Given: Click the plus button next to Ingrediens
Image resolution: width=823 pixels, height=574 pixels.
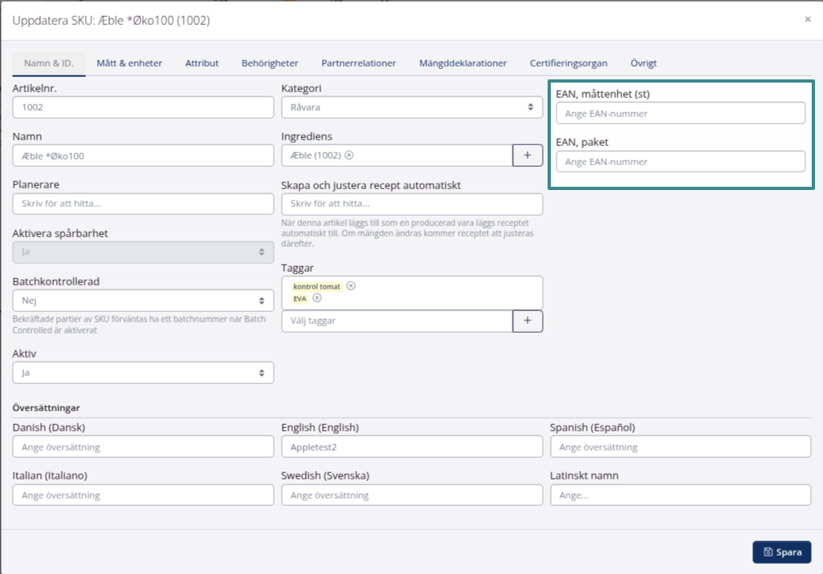Looking at the screenshot, I should (x=528, y=156).
